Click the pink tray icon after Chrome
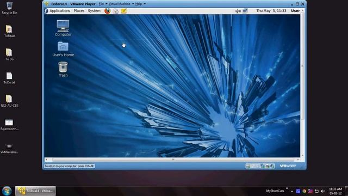This screenshot has width=348, height=196. point(310,191)
